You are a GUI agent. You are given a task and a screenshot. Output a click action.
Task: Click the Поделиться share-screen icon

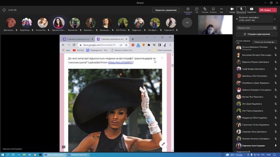[x=252, y=10]
